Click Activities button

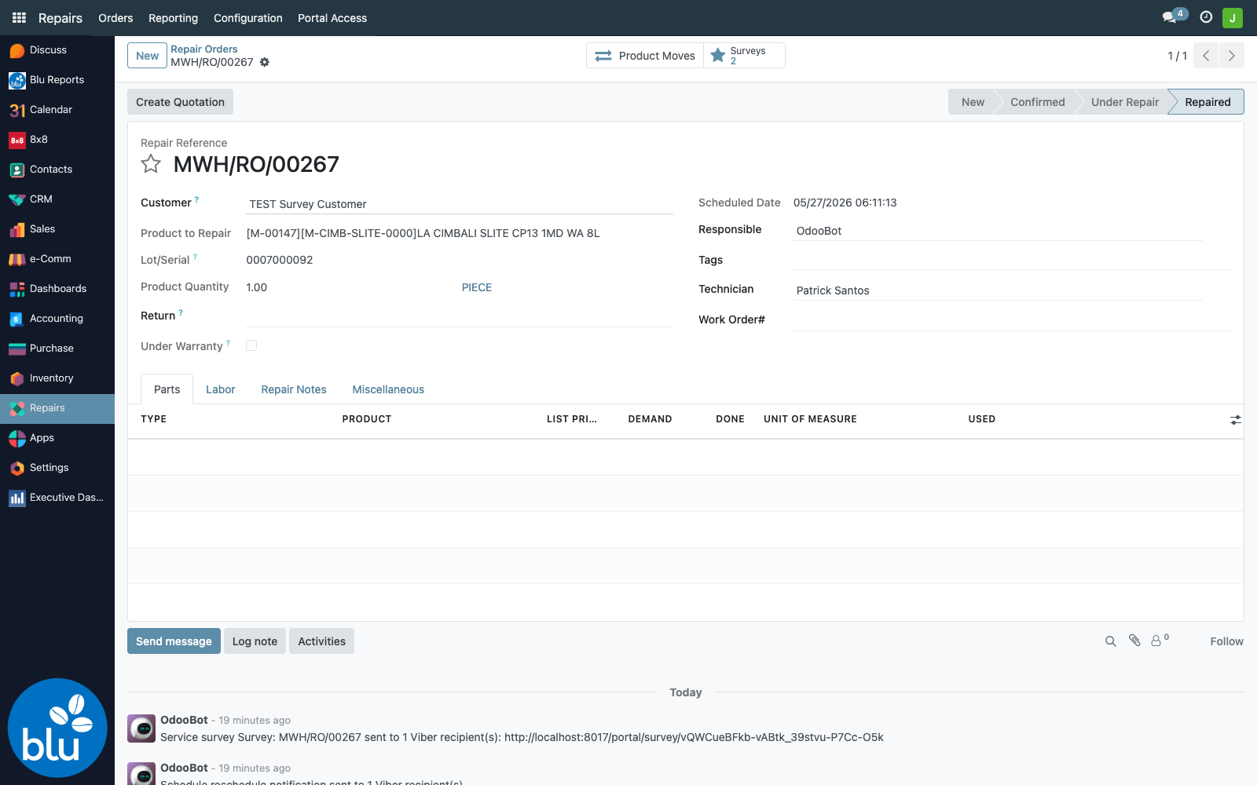pos(321,641)
